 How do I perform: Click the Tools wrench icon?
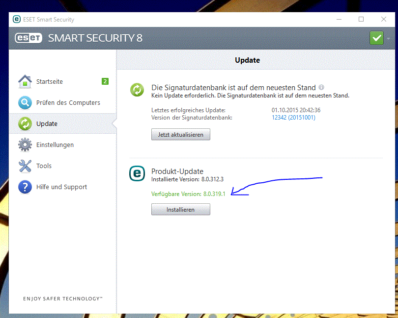[x=25, y=166]
